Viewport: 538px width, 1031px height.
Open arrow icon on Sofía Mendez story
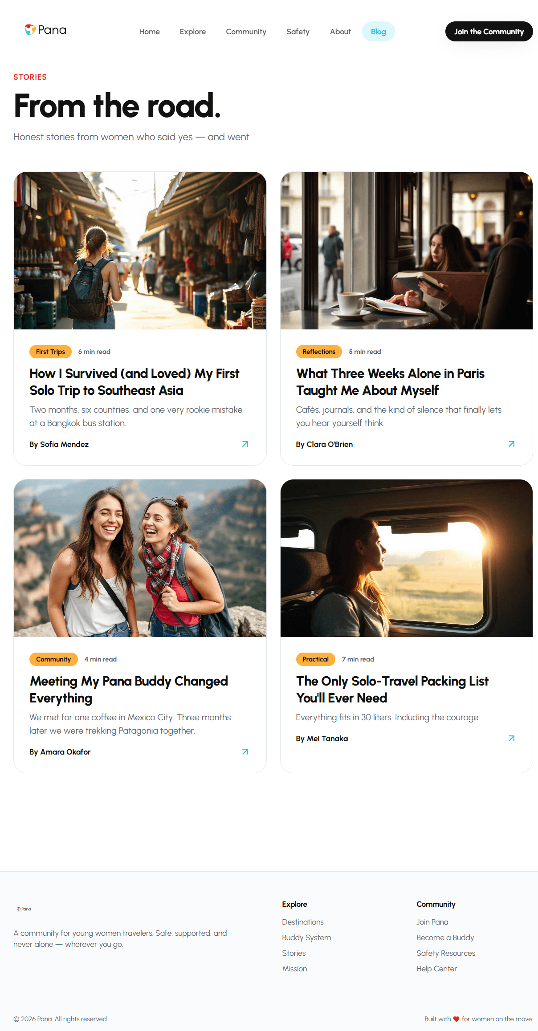[x=245, y=444]
